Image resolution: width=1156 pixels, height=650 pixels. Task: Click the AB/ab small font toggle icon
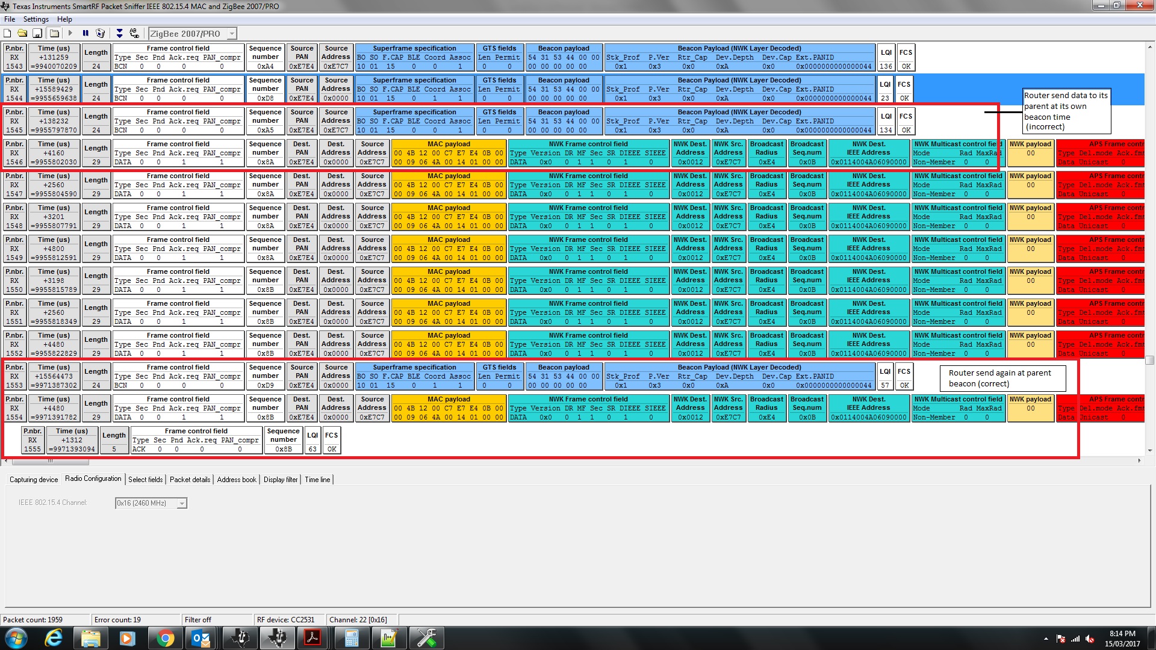pyautogui.click(x=134, y=34)
